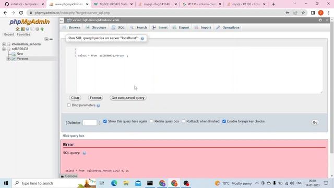Click the information_schema database icon
This screenshot has width=334, height=188.
tap(9, 44)
